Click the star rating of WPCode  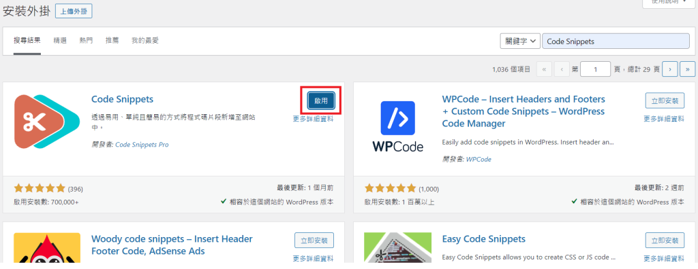coord(391,188)
